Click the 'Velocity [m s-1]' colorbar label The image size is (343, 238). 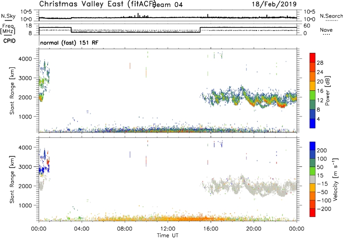click(x=335, y=179)
